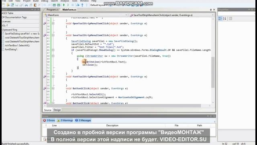The width and height of the screenshot is (257, 145).
Task: Collapse the if ShowDialog block fold
Action: [53, 50]
